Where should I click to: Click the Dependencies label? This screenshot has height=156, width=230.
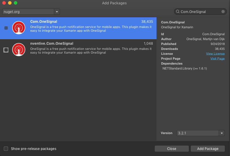pyautogui.click(x=172, y=63)
